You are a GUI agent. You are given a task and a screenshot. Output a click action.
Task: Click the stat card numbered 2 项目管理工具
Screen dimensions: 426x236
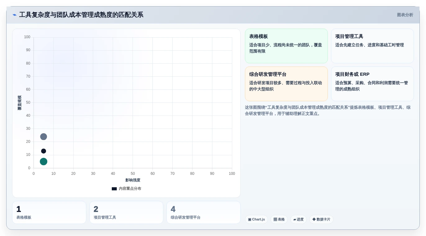tap(126, 212)
